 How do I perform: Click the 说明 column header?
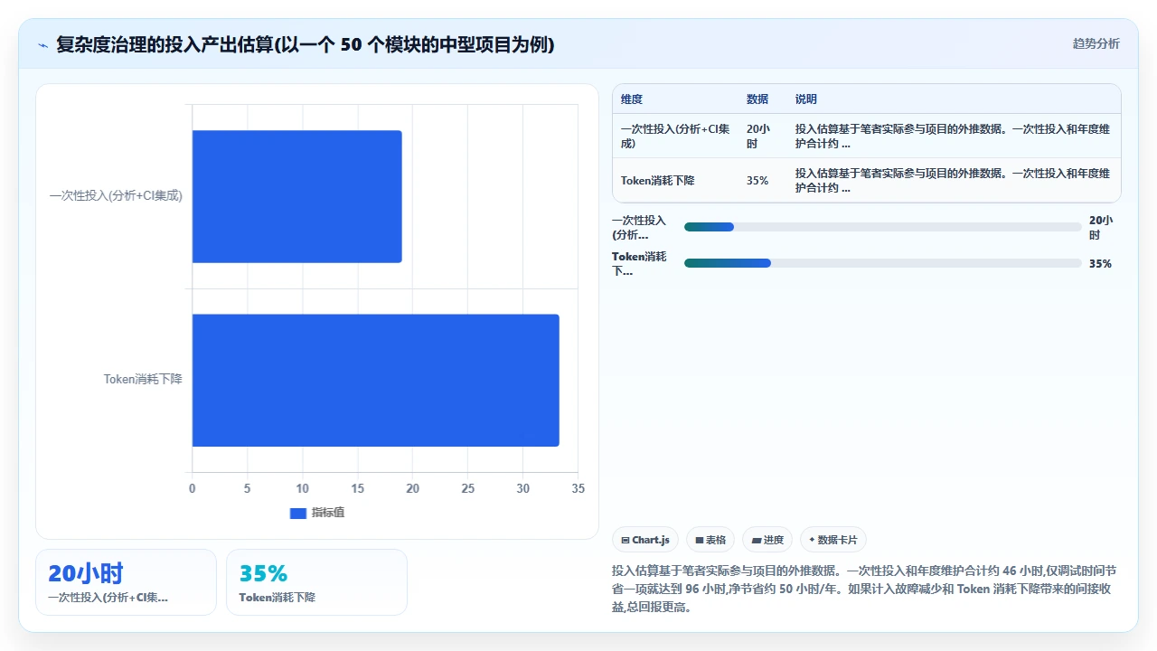(806, 99)
